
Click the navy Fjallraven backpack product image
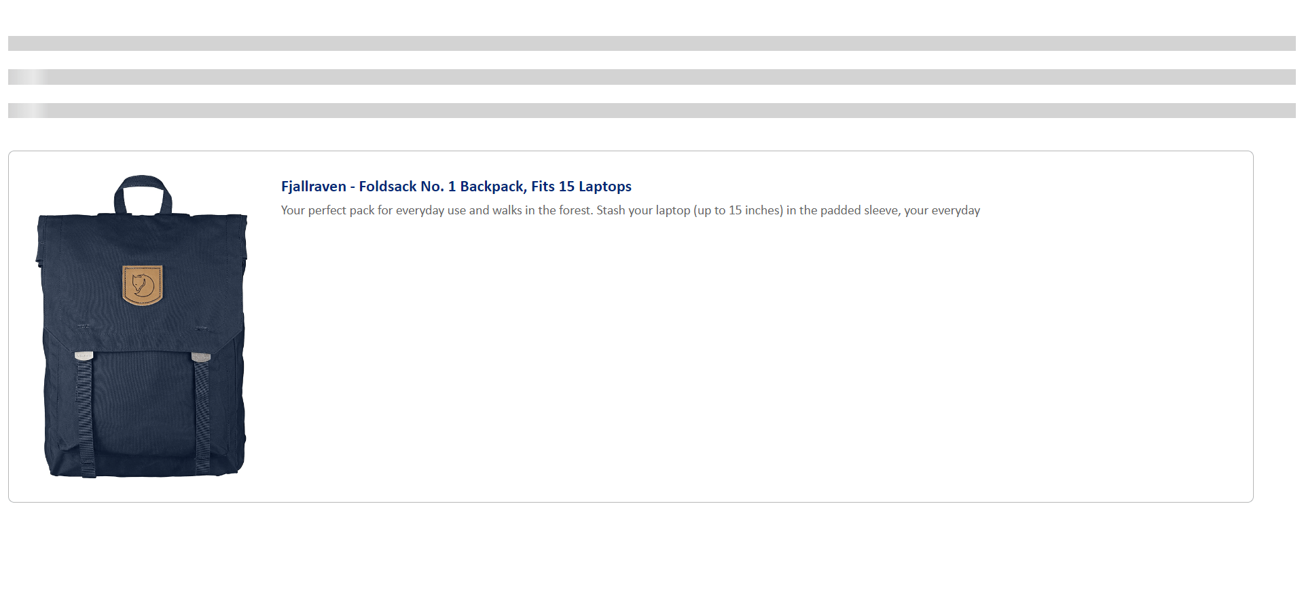click(x=141, y=326)
